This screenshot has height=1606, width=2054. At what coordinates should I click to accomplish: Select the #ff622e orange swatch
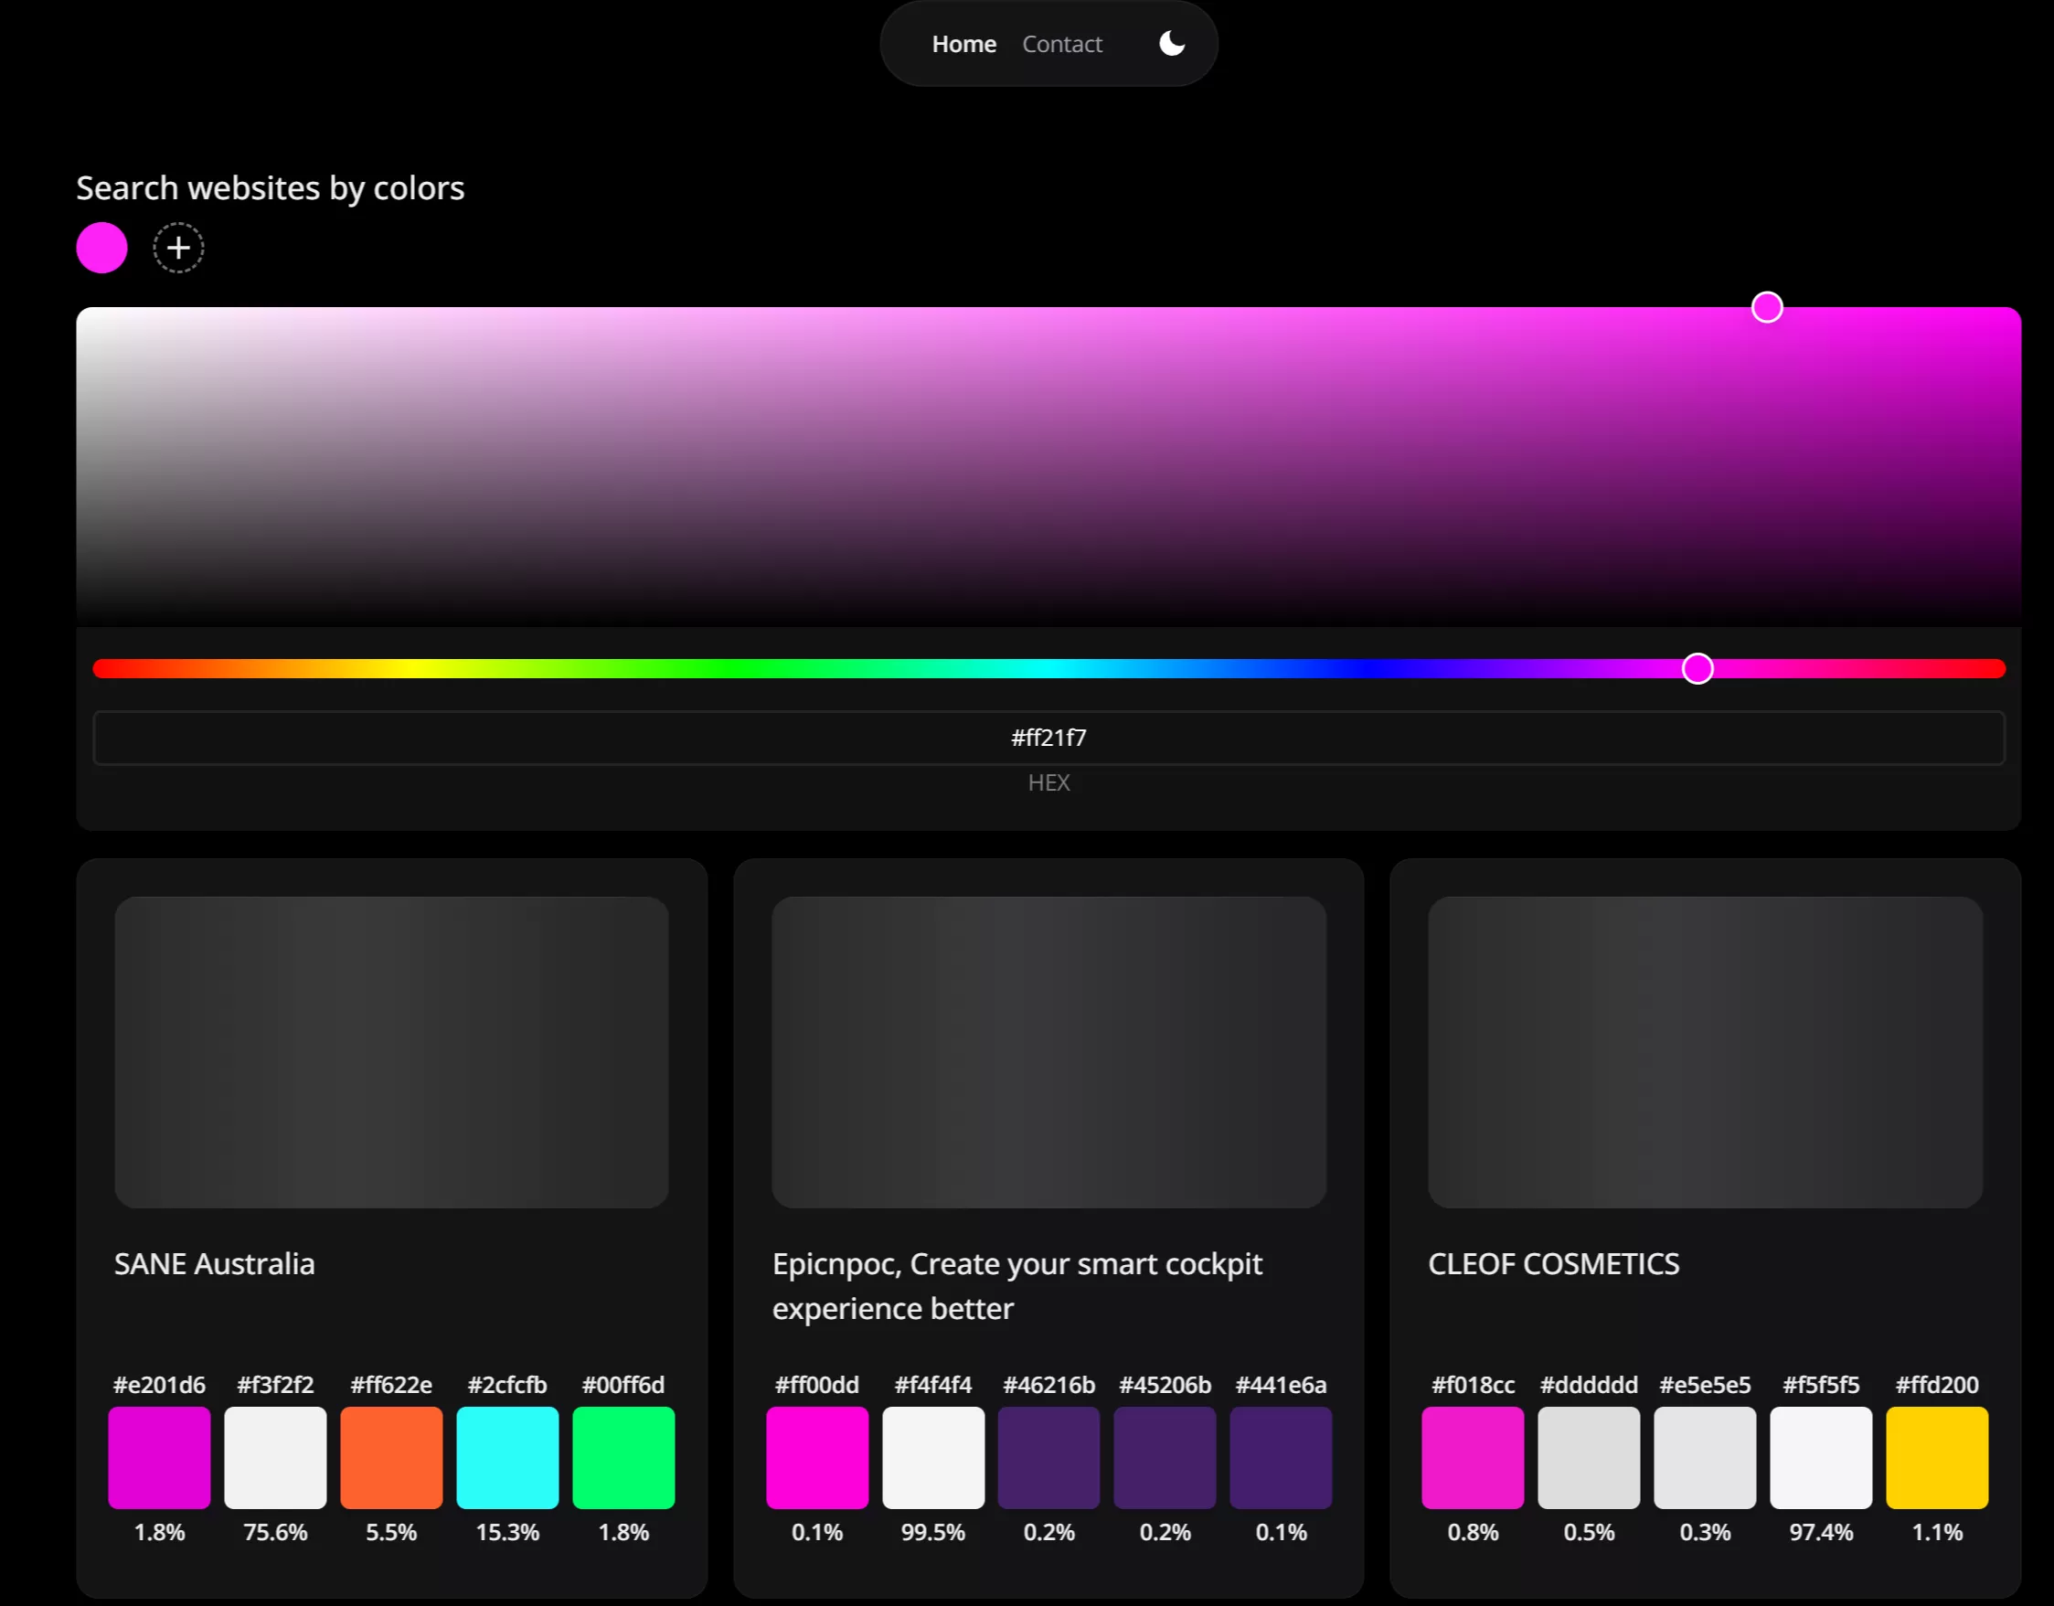(391, 1457)
